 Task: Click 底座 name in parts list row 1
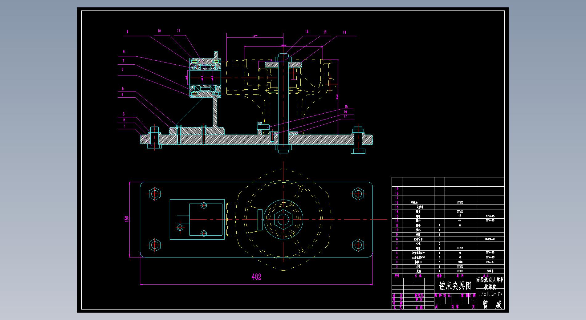[x=418, y=271]
